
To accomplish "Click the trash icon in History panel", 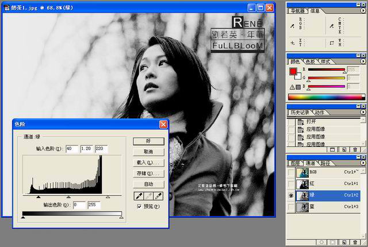I will tap(355, 149).
